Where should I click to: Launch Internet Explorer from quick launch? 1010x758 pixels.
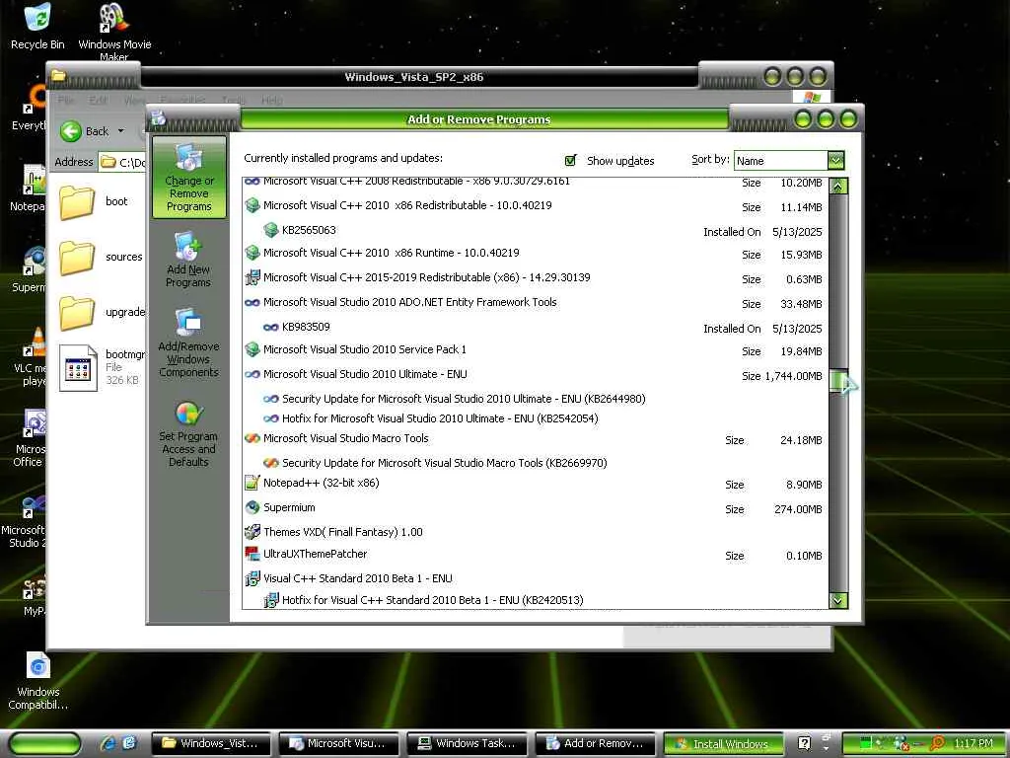[x=108, y=744]
